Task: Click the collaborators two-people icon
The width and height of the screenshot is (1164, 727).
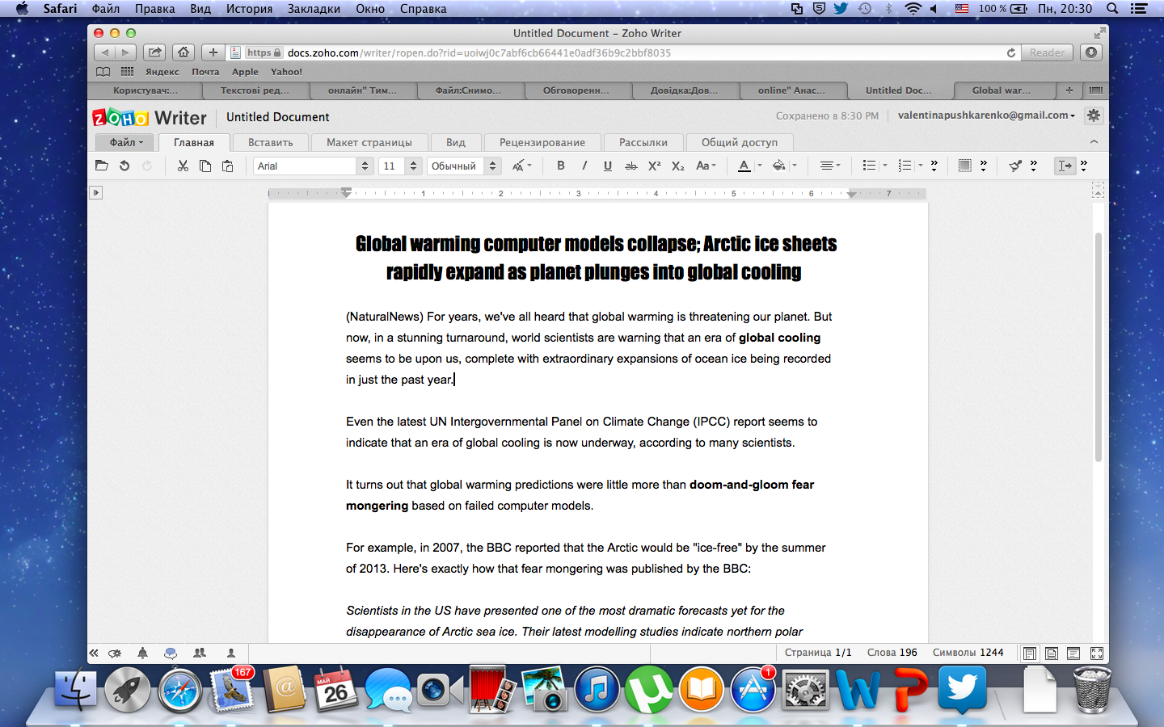Action: 200,653
